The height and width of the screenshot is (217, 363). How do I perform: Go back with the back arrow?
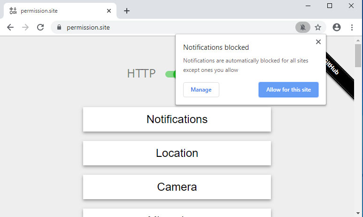point(10,27)
